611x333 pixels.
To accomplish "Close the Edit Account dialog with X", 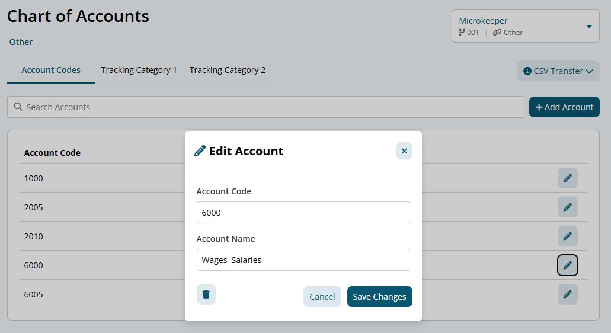I will pos(404,151).
